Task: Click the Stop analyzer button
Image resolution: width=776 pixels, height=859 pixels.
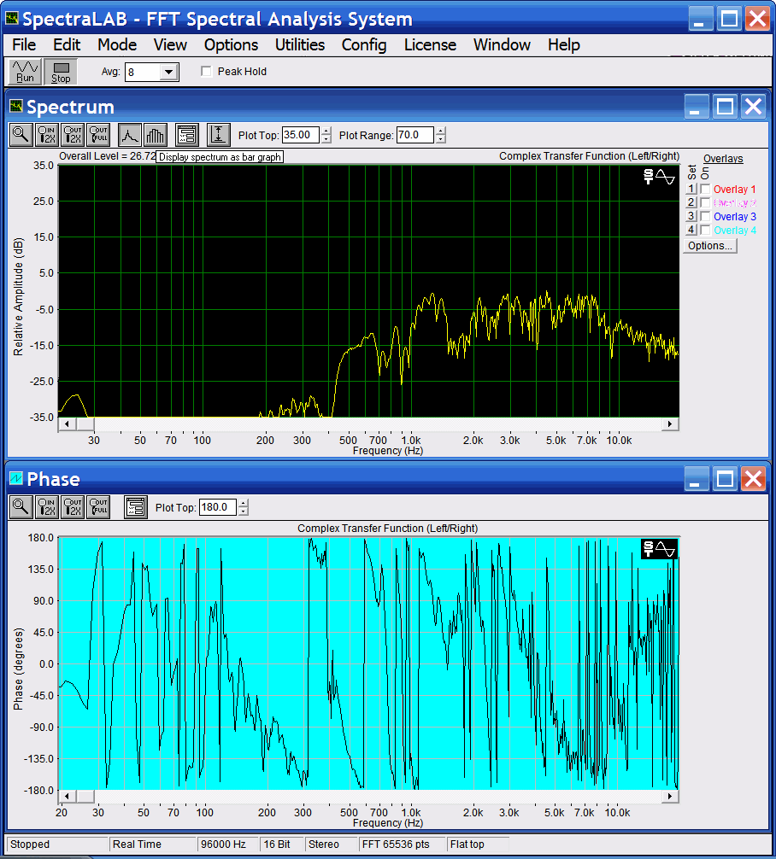Action: pos(61,72)
